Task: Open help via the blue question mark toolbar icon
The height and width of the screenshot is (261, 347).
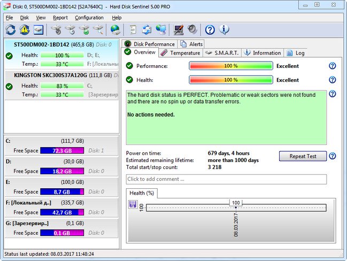Action: coord(210,29)
